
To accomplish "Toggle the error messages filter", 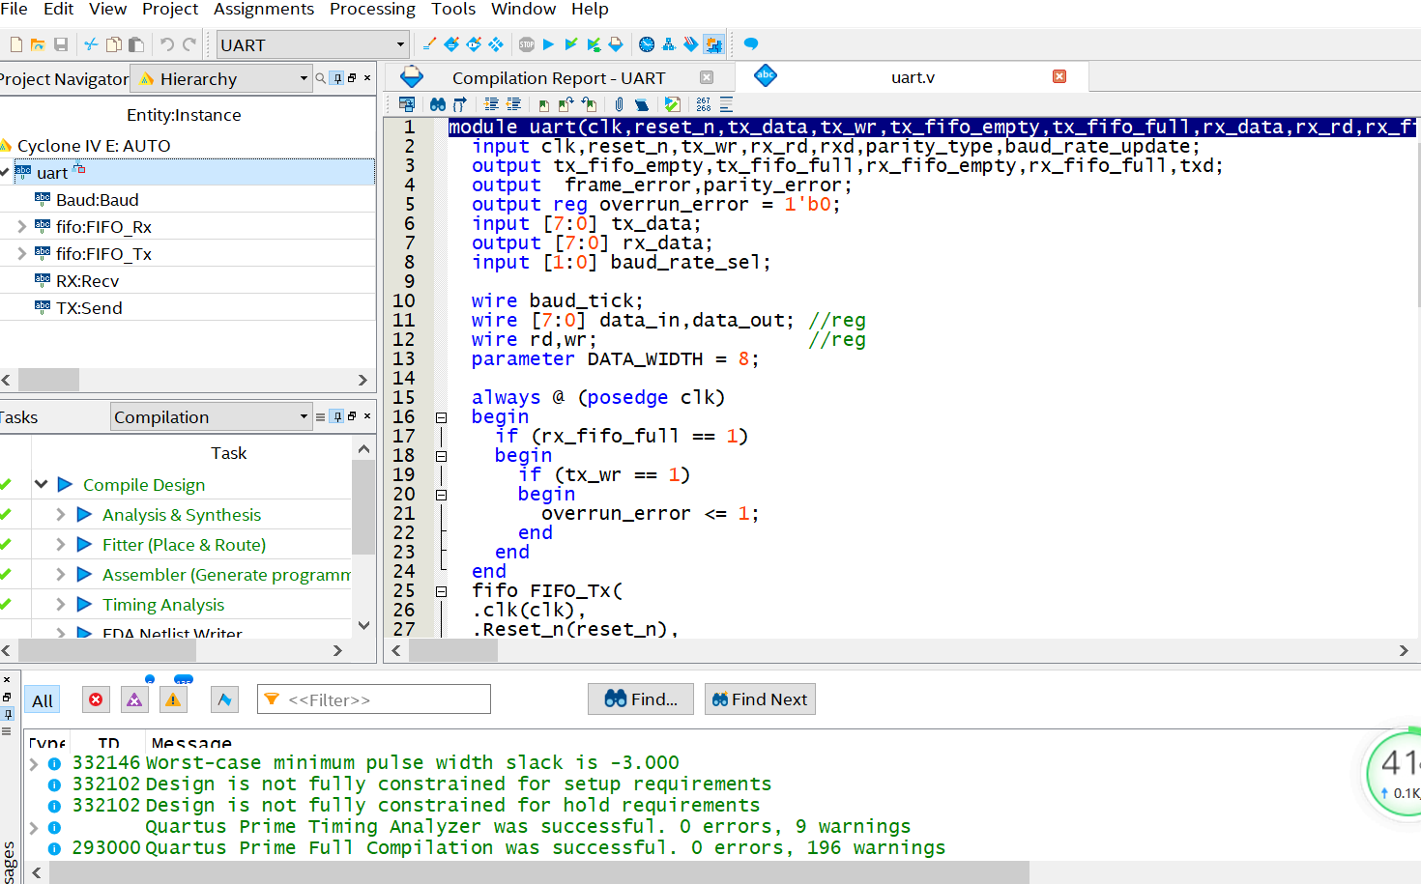I will [x=96, y=700].
